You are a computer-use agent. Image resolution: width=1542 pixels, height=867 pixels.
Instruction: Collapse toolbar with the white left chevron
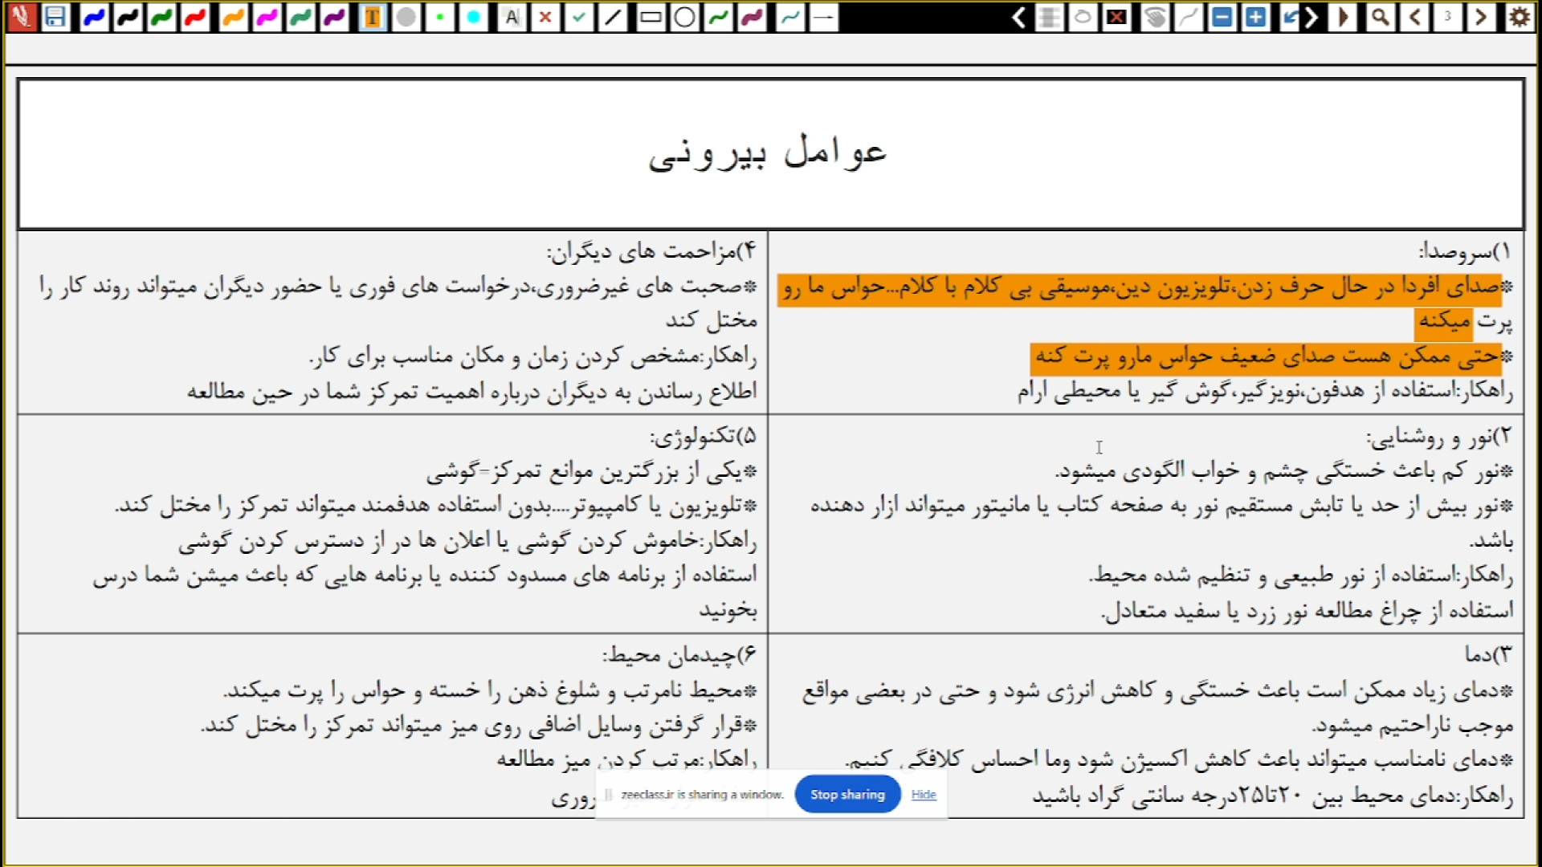pos(1018,17)
